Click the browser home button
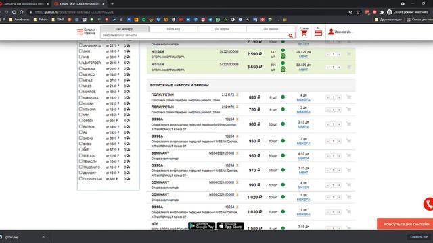The height and width of the screenshot is (243, 433). click(x=21, y=12)
